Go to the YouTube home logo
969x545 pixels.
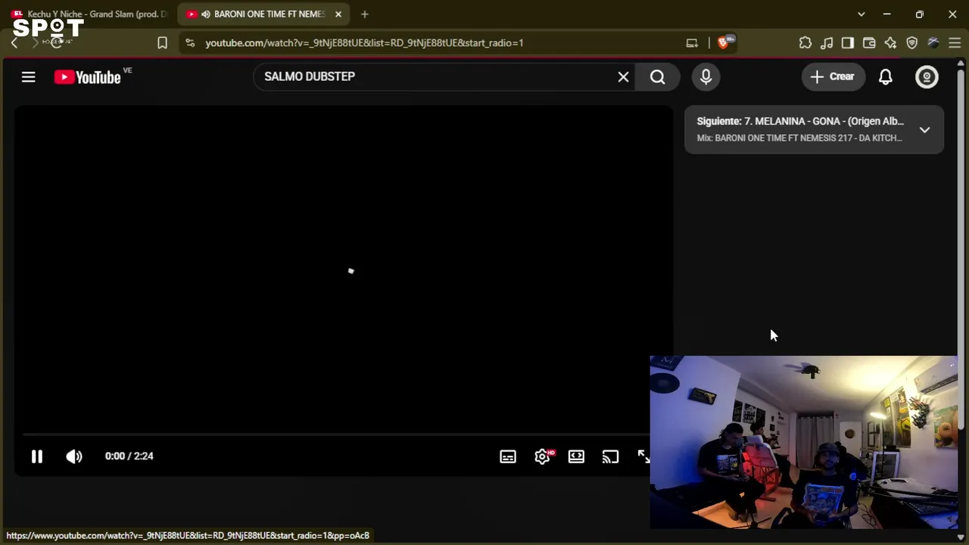coord(87,76)
